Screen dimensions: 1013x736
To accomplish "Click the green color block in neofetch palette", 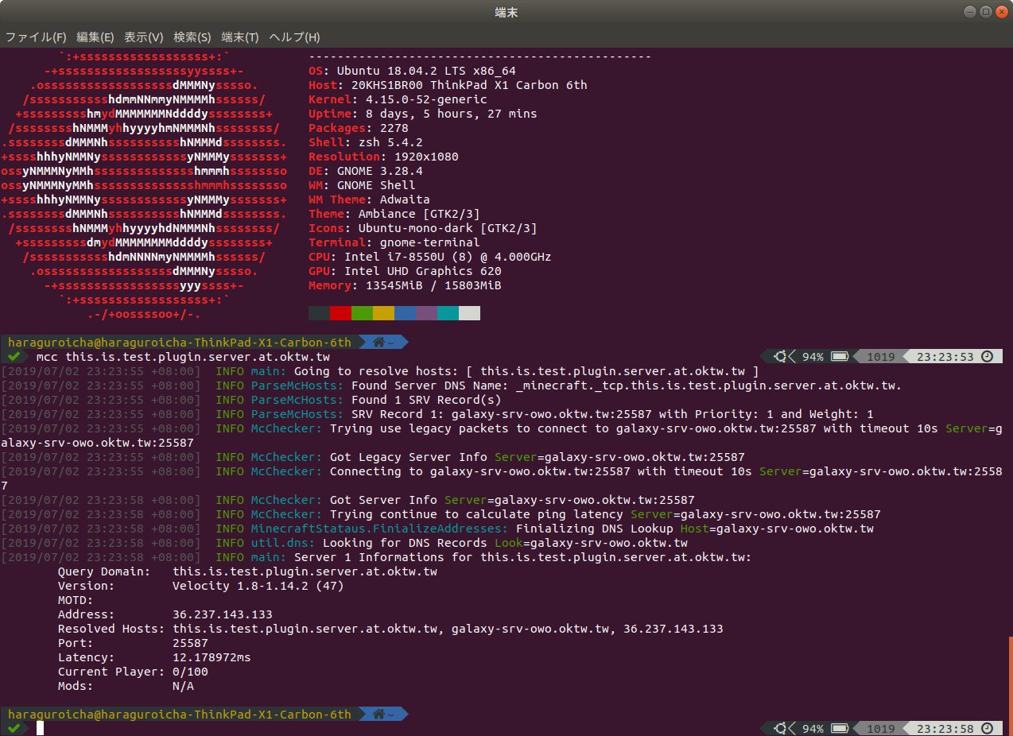I will [362, 313].
